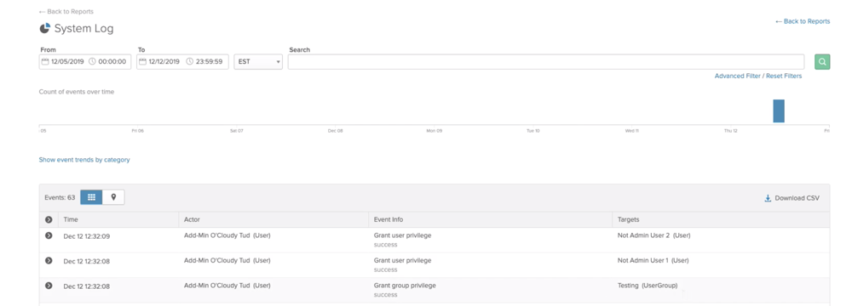Screen dimensions: 852x306
Task: Open the From date calendar icon
Action: 45,62
